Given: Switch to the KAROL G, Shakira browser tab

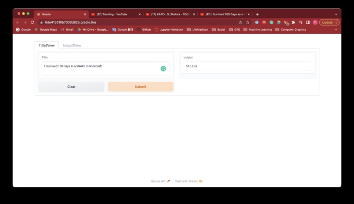Looking at the screenshot, I should point(170,14).
